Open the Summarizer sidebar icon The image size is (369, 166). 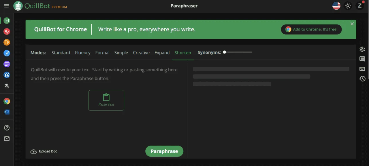pos(7,64)
